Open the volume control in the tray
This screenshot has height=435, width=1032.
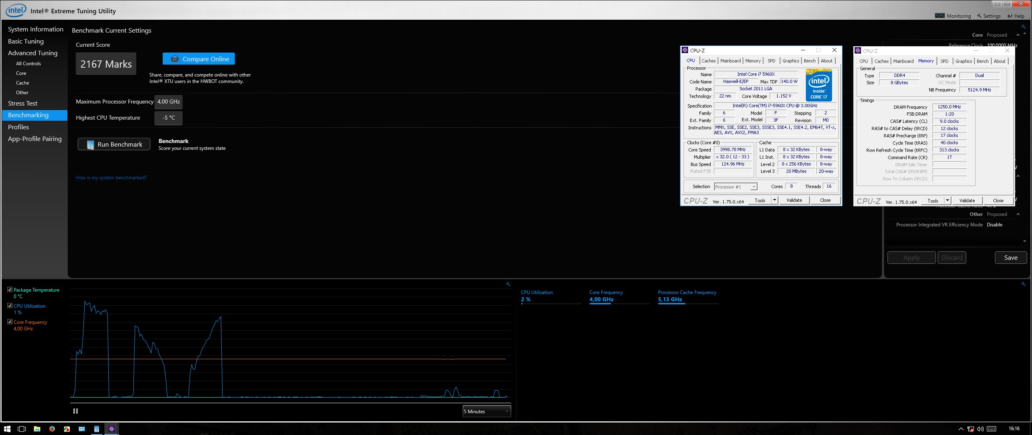[x=980, y=429]
